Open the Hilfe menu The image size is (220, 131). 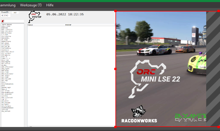coord(50,5)
